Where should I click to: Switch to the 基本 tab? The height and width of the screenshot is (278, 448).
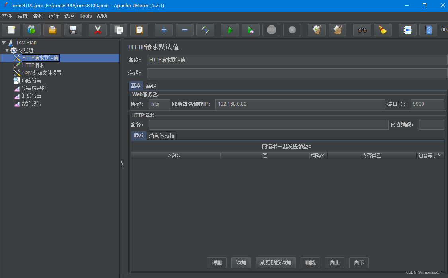(x=136, y=85)
